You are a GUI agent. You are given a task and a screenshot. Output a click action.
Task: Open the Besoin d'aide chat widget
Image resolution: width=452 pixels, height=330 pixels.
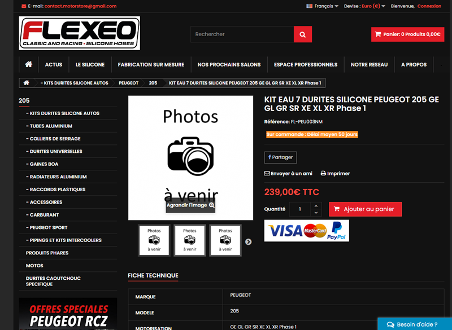pyautogui.click(x=415, y=324)
